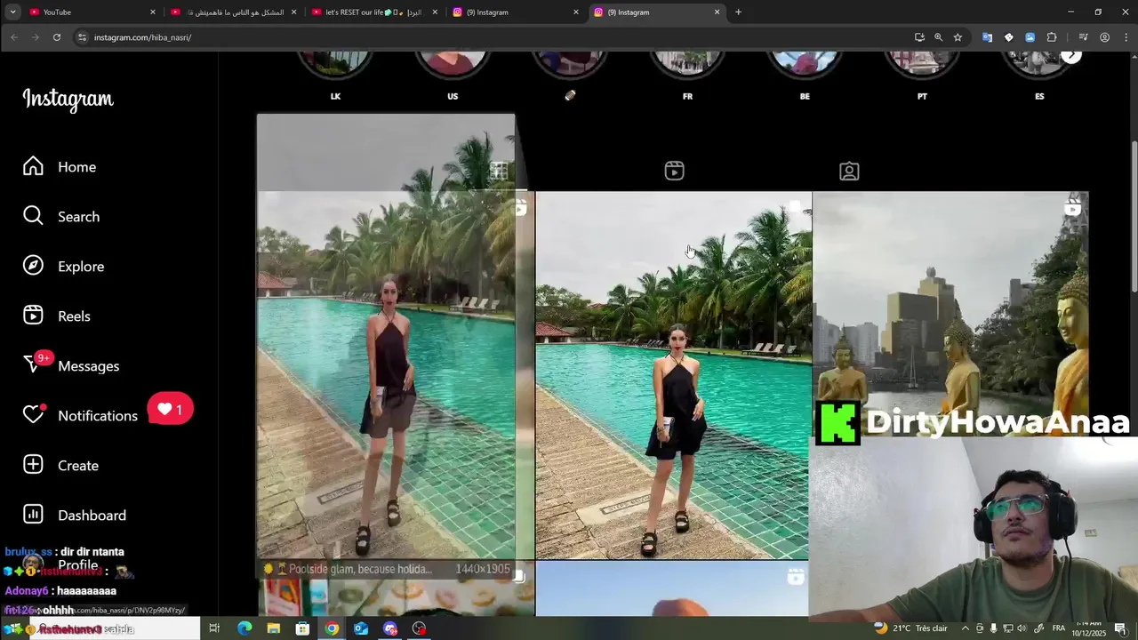
Task: Switch to profile Reels tab
Action: 674,171
